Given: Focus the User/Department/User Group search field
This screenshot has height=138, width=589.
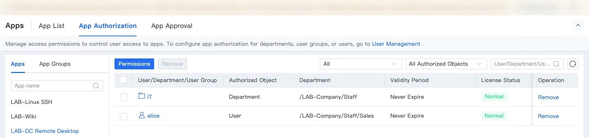Looking at the screenshot, I should point(527,64).
